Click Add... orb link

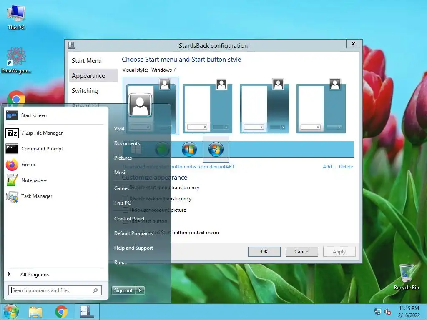[x=329, y=167]
